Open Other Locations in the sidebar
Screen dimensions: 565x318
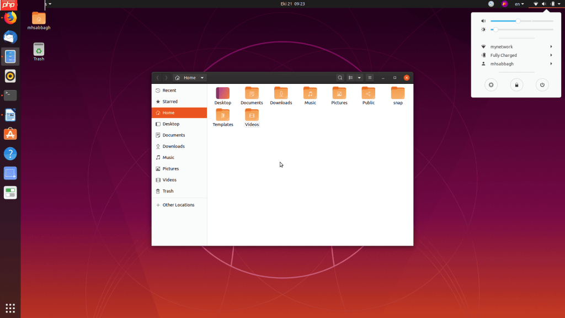click(x=177, y=204)
